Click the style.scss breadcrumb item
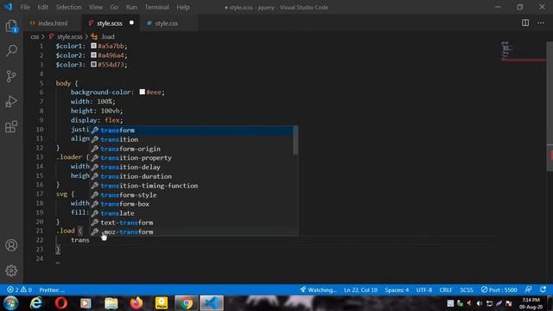553x311 pixels. click(x=69, y=36)
